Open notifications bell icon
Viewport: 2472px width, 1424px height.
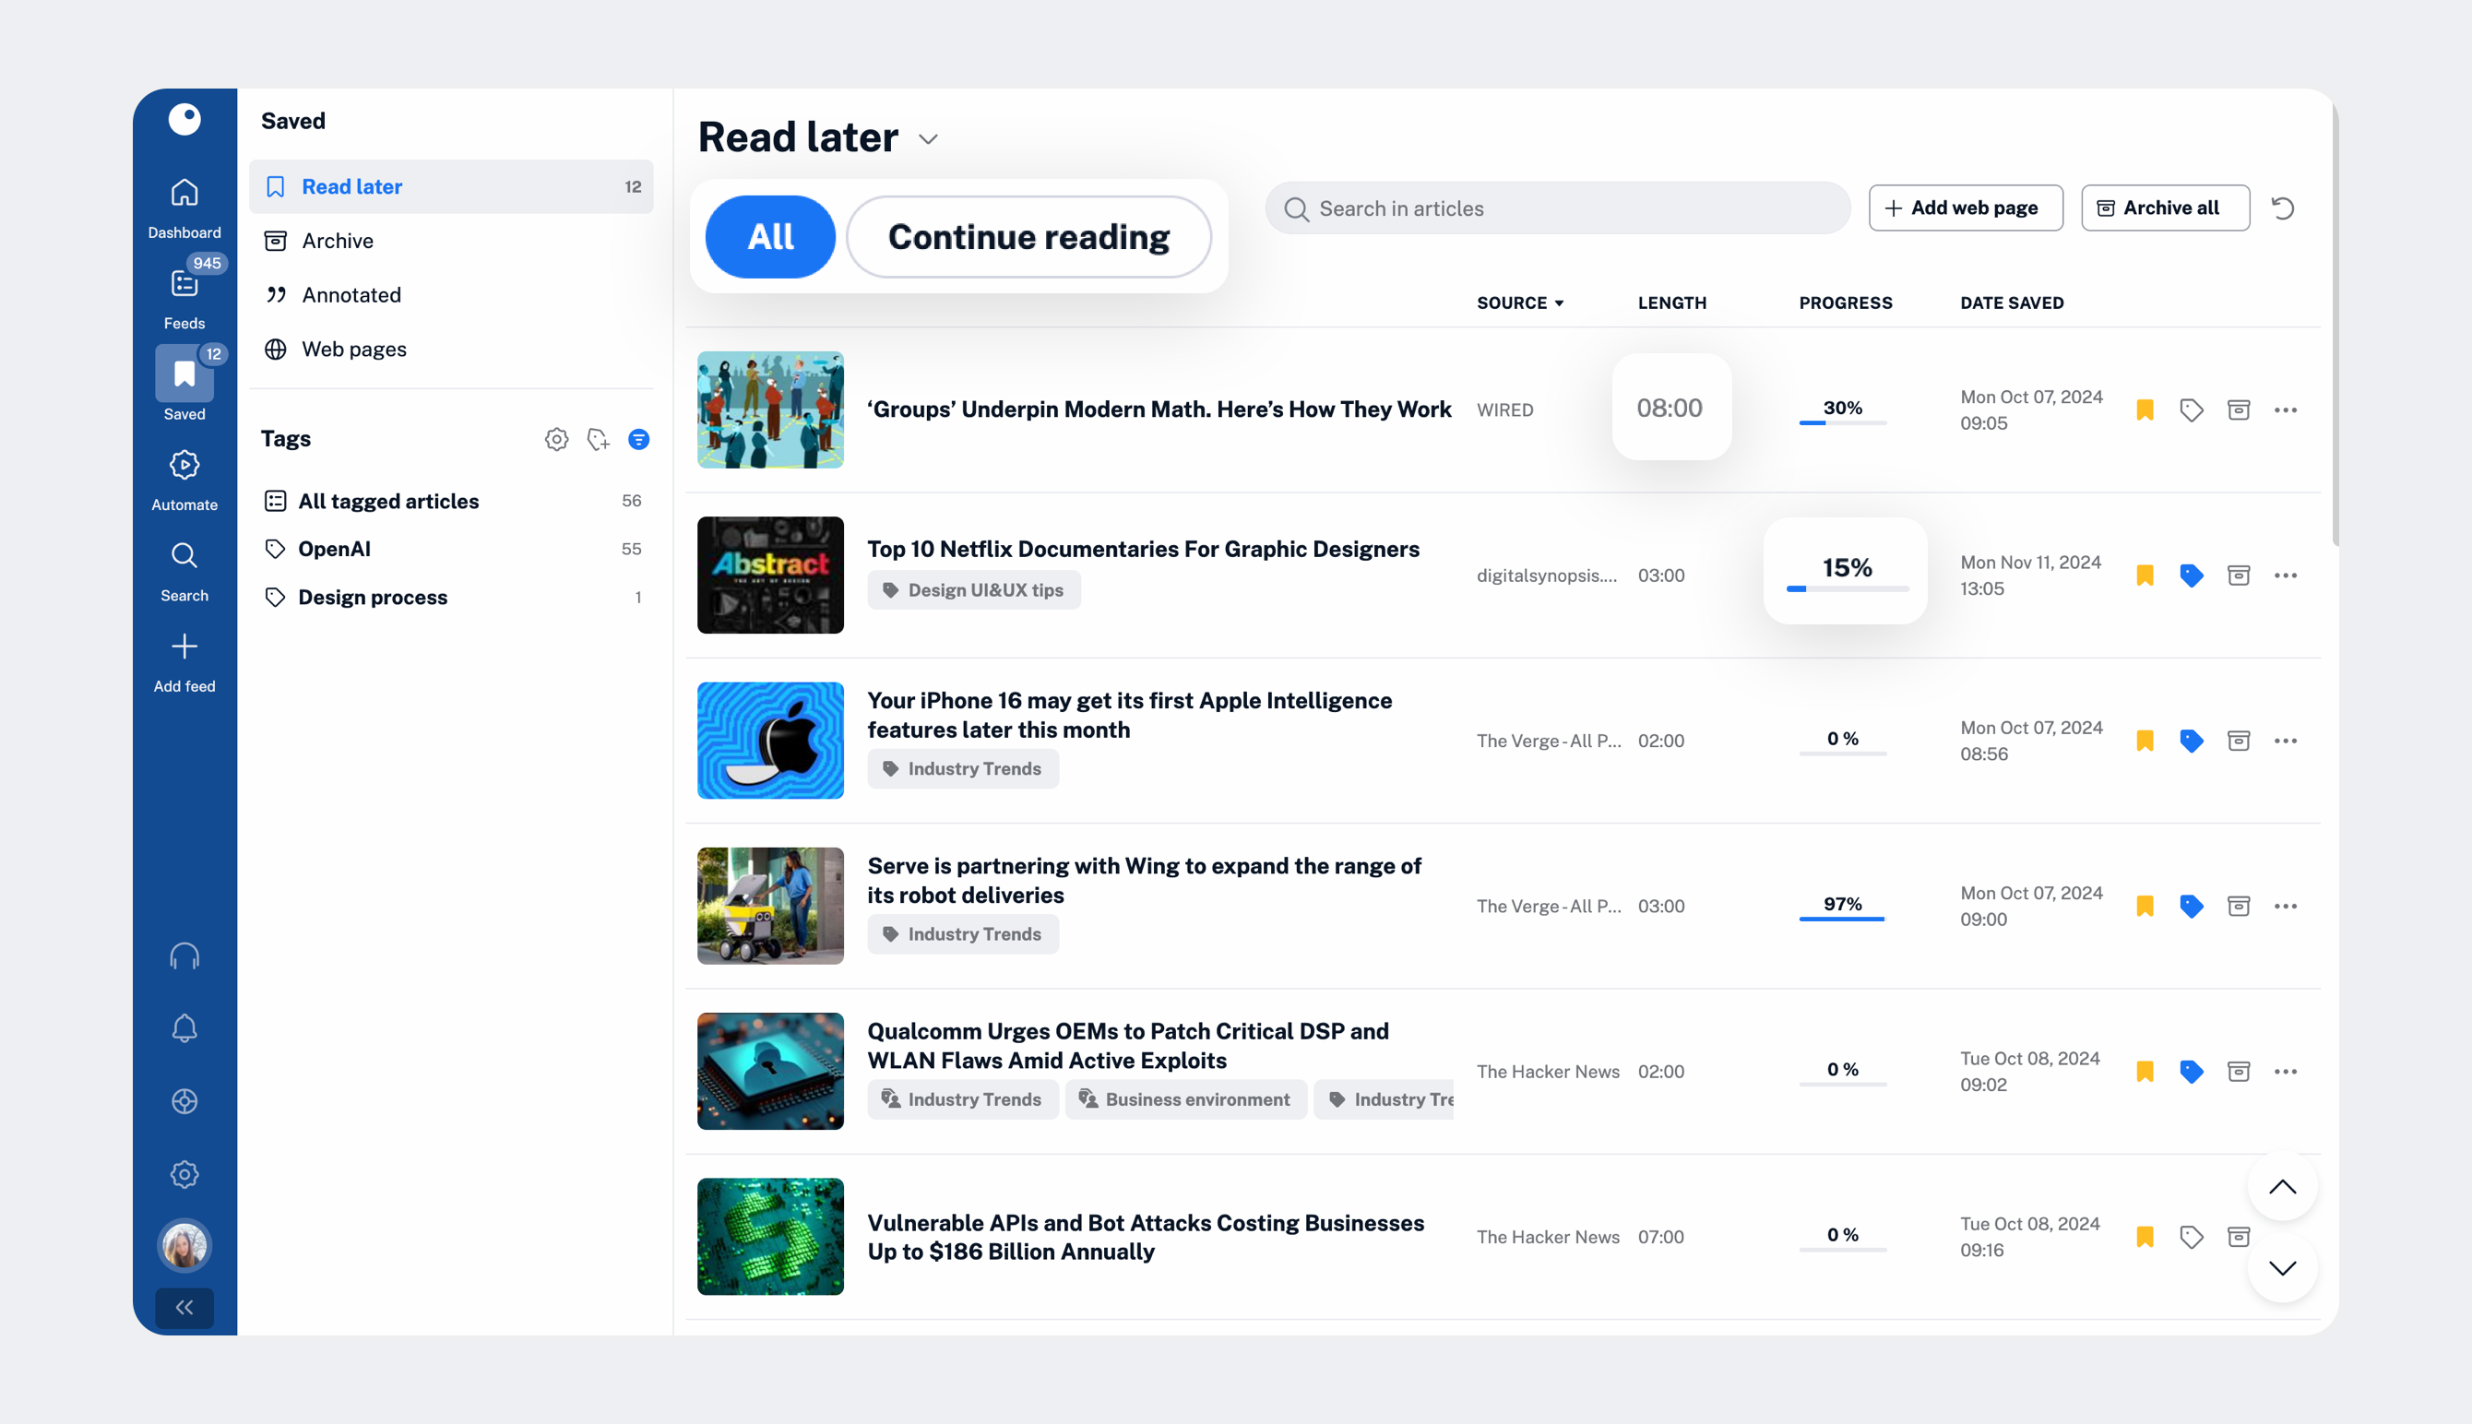(184, 1028)
